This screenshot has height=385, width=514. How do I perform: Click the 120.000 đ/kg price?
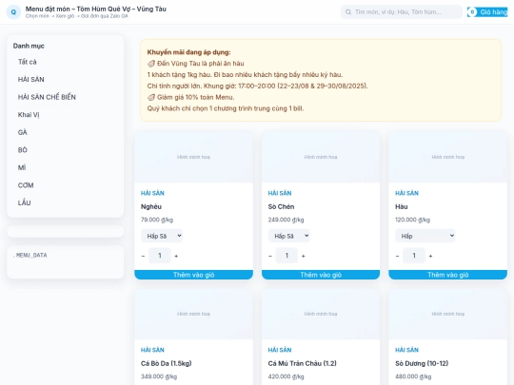pyautogui.click(x=413, y=220)
